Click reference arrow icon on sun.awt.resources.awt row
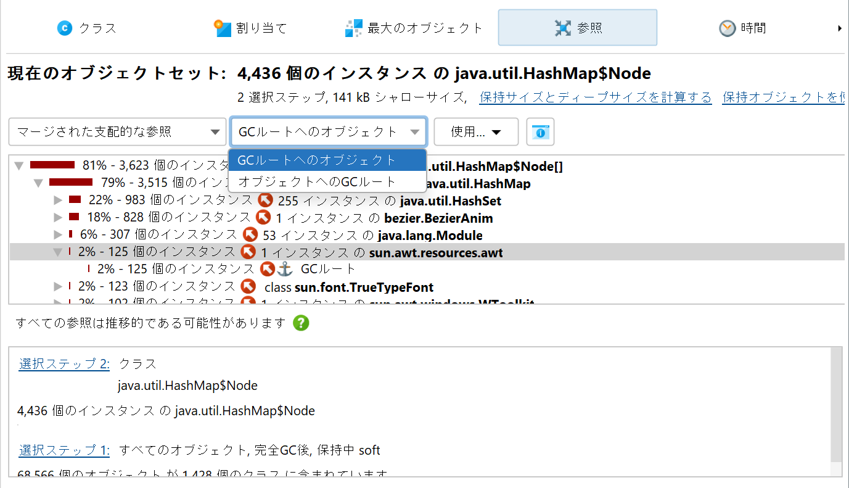This screenshot has height=488, width=849. point(248,252)
